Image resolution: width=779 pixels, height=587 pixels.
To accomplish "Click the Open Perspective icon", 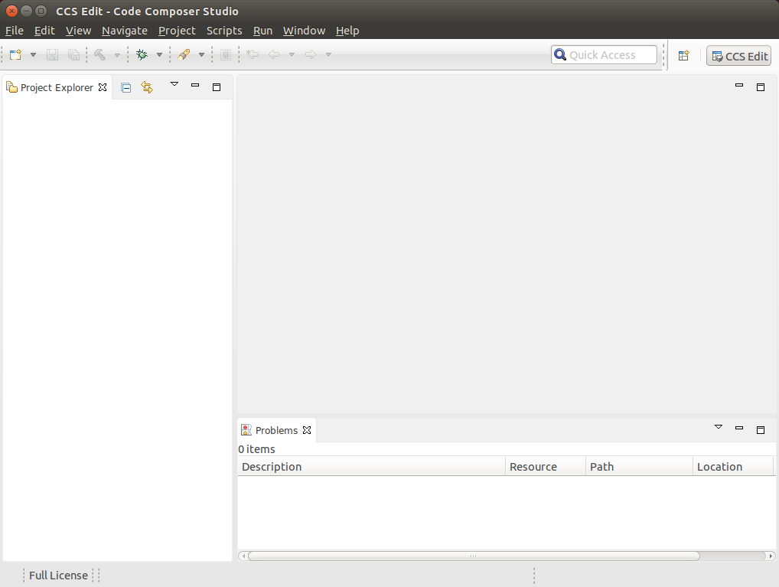I will (x=684, y=55).
